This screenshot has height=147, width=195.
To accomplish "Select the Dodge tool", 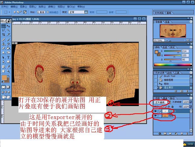I will point(8,52).
